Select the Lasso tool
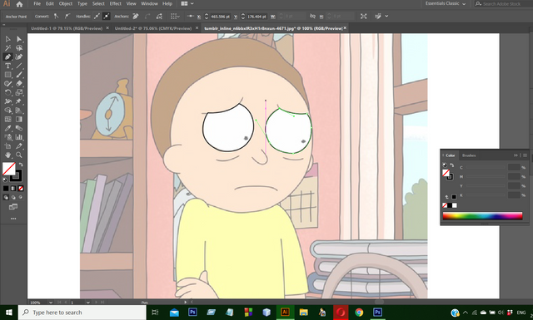Viewport: 533px width, 320px height. click(19, 48)
